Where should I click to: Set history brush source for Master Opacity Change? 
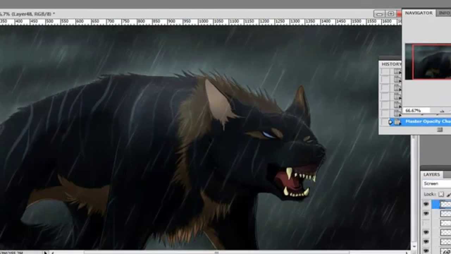point(385,122)
